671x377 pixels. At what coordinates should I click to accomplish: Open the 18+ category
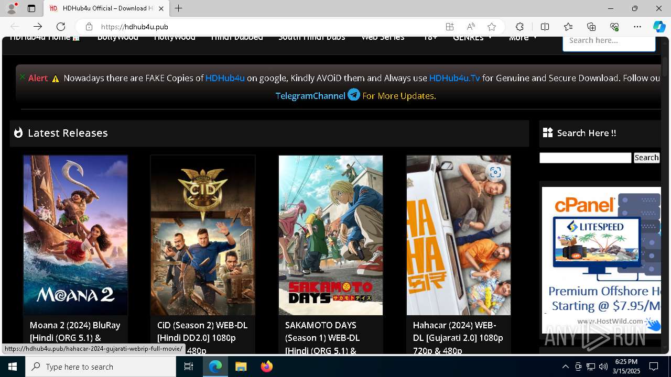[430, 38]
